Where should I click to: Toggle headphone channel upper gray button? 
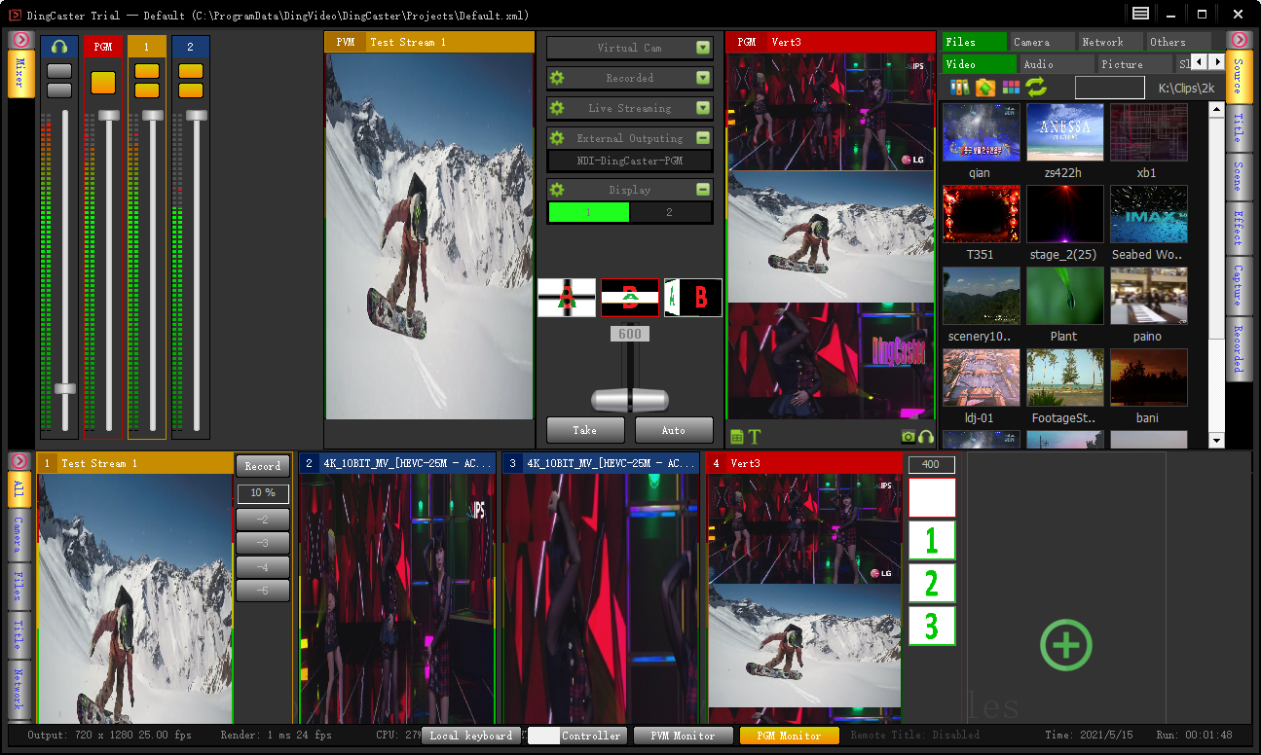[59, 71]
